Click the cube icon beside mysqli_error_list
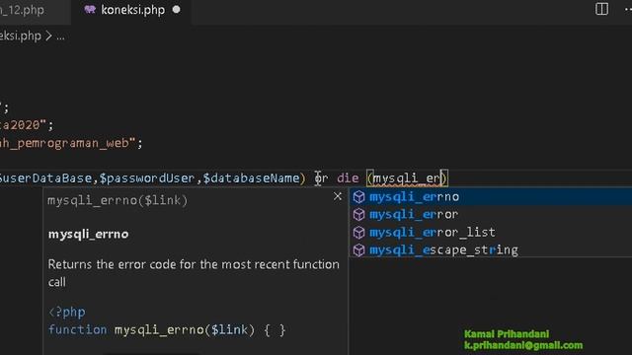This screenshot has width=632, height=355. 358,233
